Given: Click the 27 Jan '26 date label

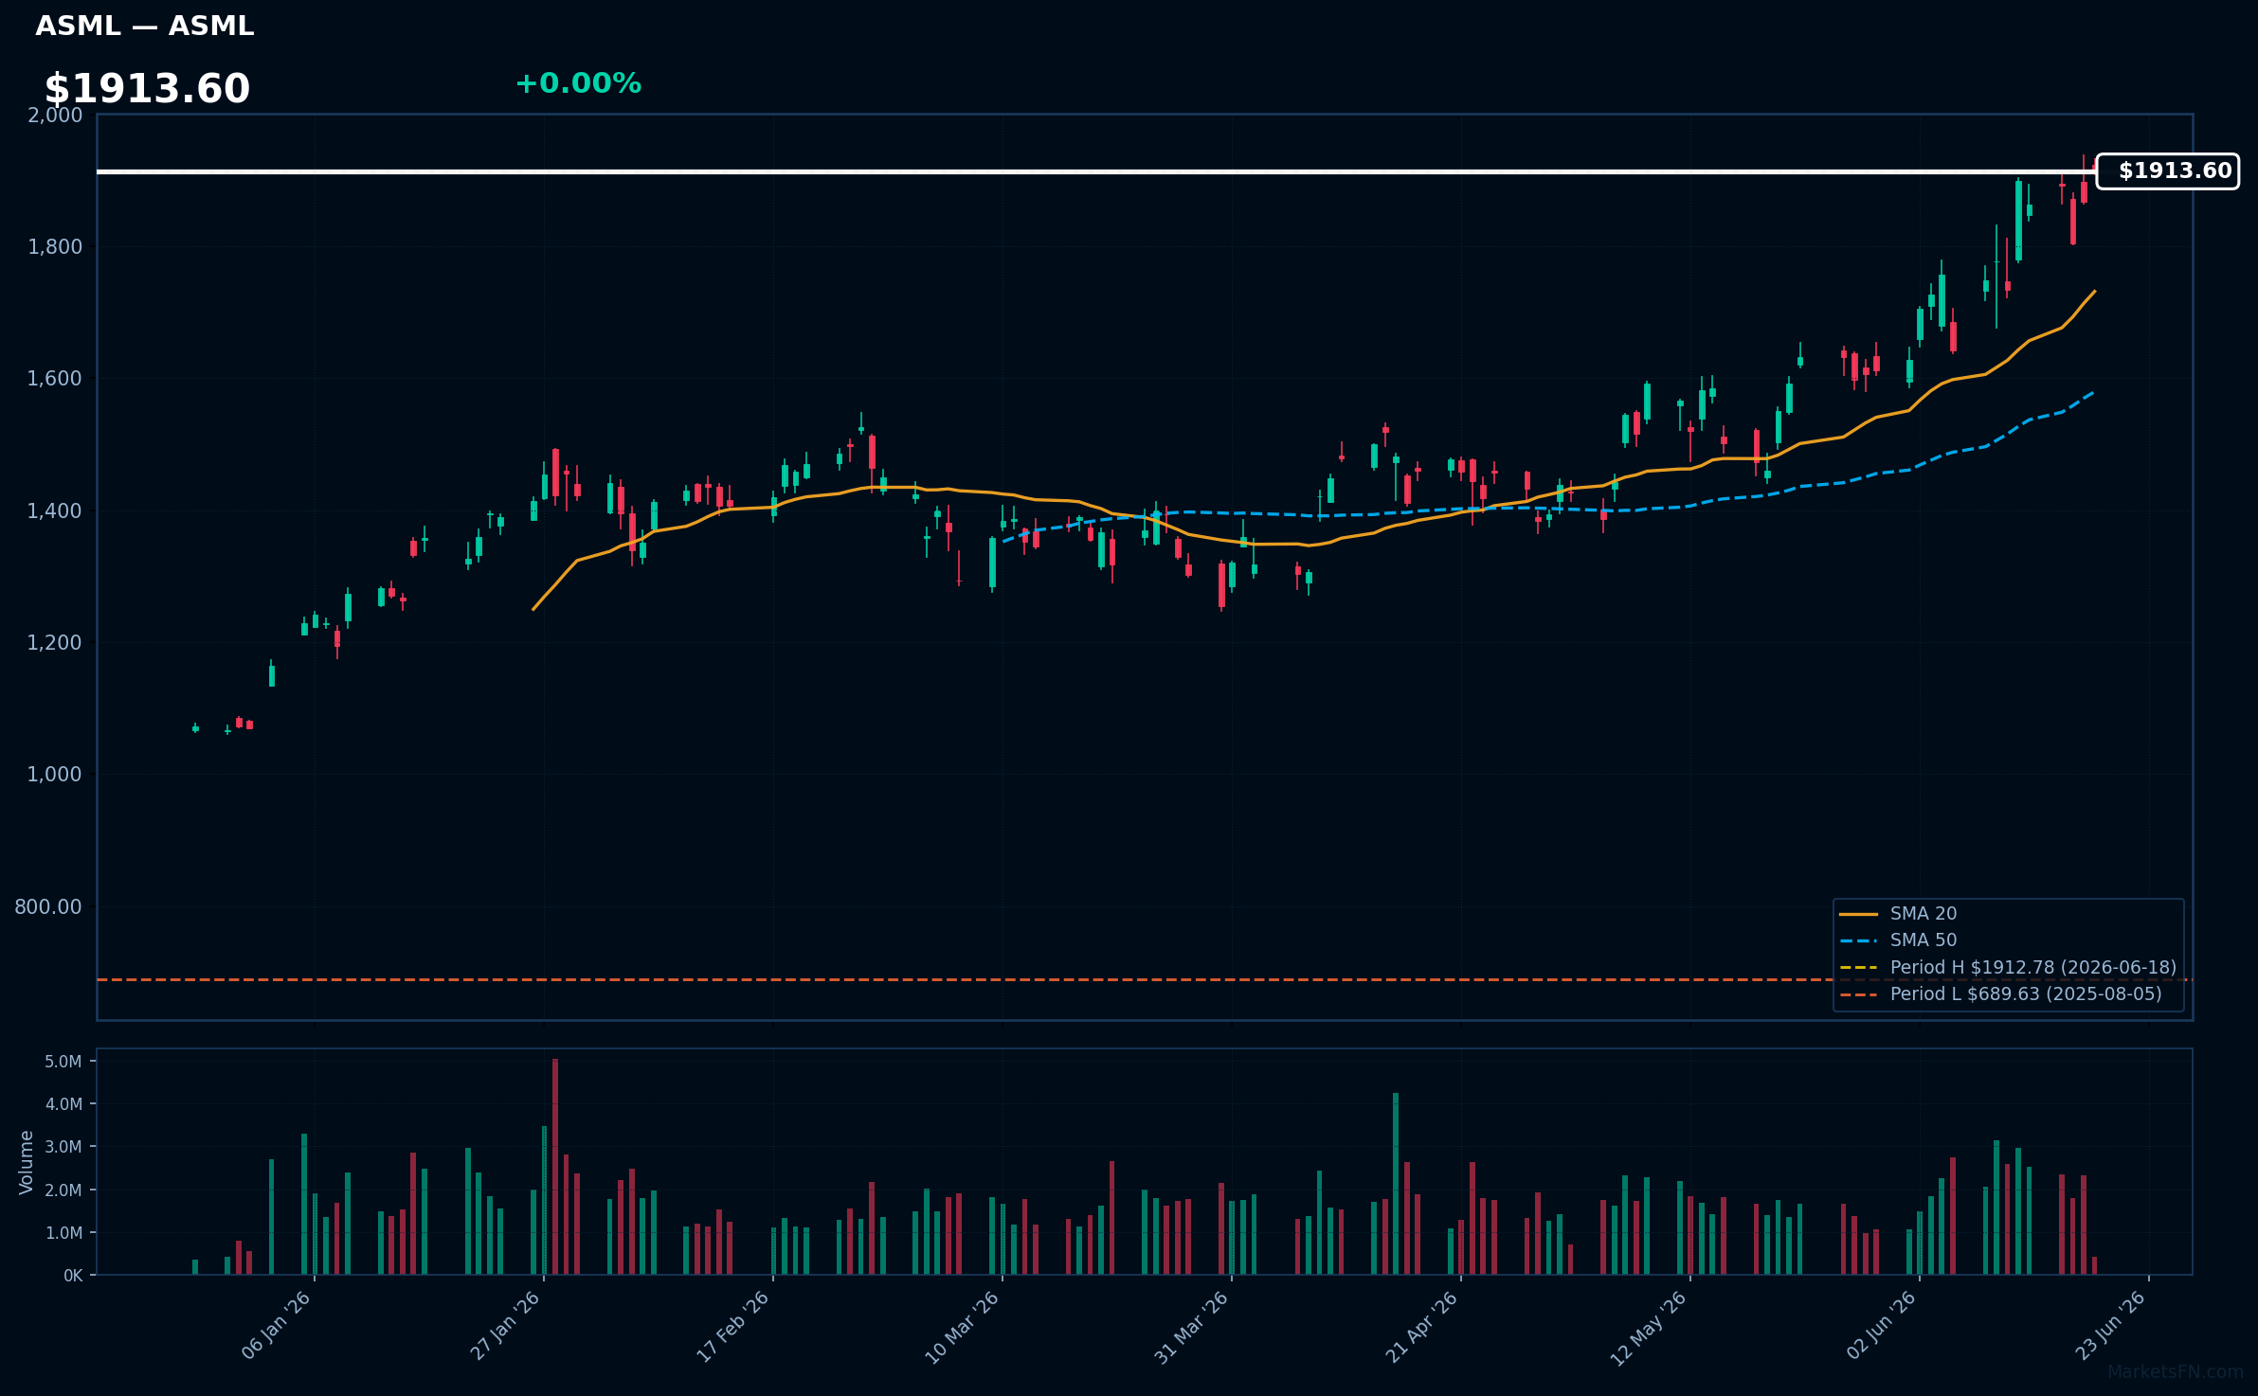Looking at the screenshot, I should coord(506,1326).
